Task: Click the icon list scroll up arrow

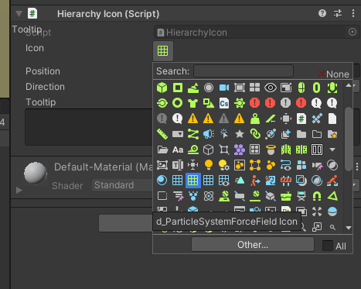Action: (349, 85)
